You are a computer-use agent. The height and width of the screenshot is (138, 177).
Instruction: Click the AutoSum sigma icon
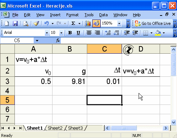click(73, 23)
